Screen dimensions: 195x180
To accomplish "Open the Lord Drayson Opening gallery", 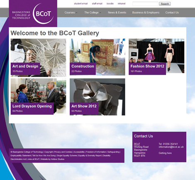I will click(x=38, y=96).
